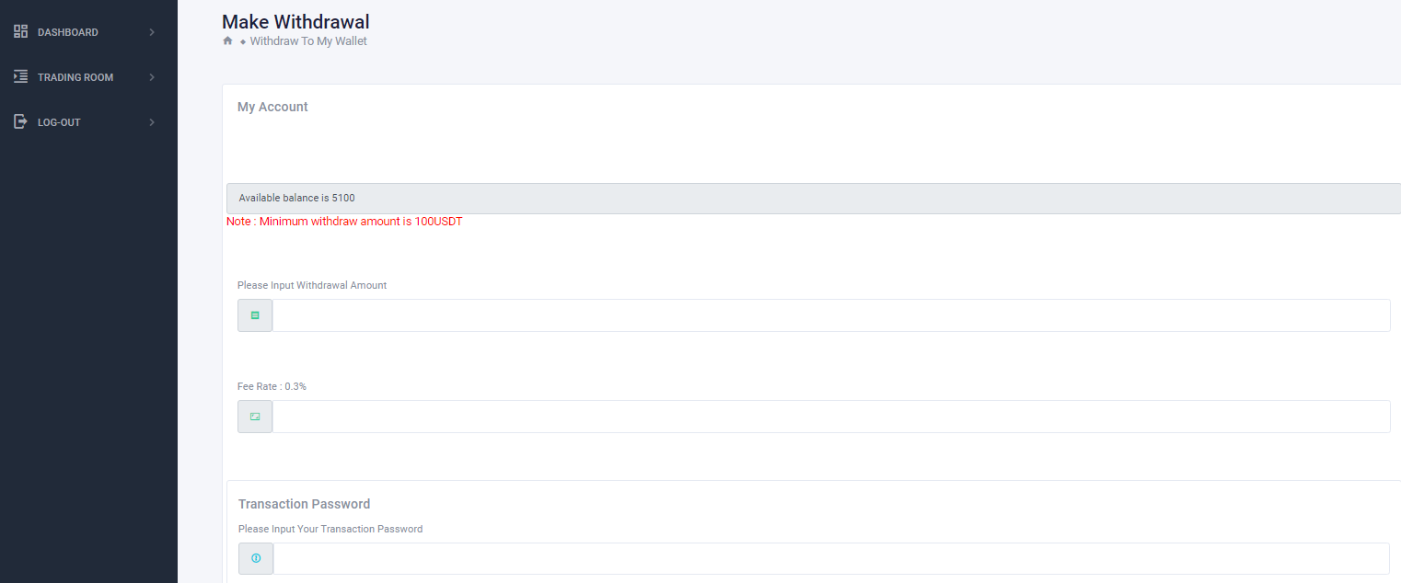Focus the fee rate input field
Screen dimensions: 1401x583
coord(830,417)
